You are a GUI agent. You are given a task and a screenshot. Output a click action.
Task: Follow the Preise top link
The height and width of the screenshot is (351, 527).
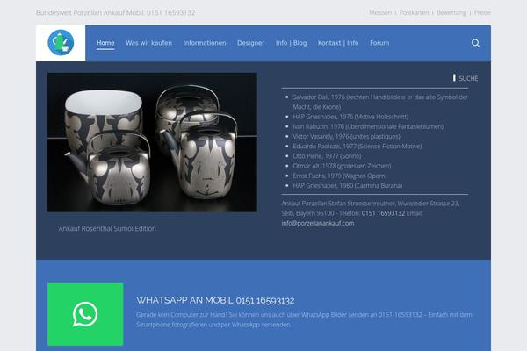[482, 12]
